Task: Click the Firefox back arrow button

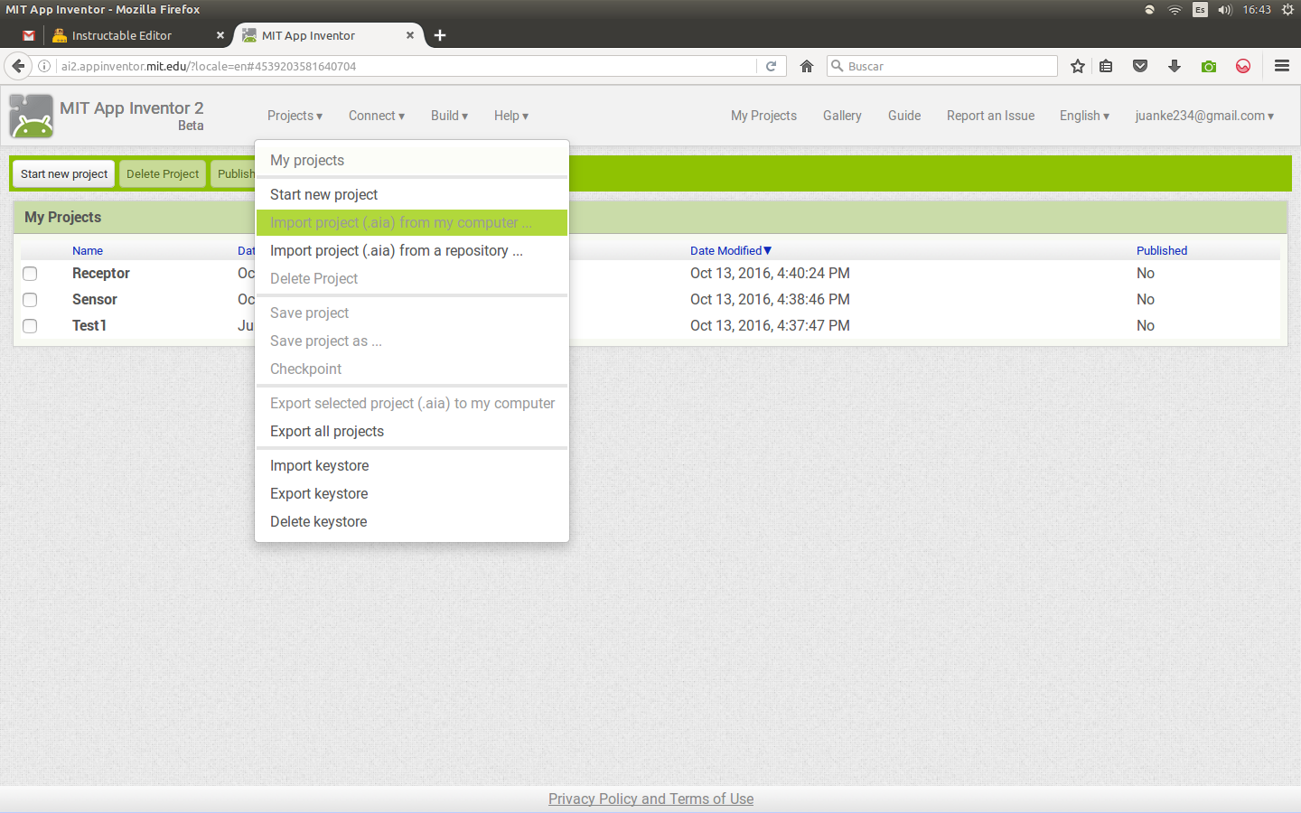Action: pos(18,66)
